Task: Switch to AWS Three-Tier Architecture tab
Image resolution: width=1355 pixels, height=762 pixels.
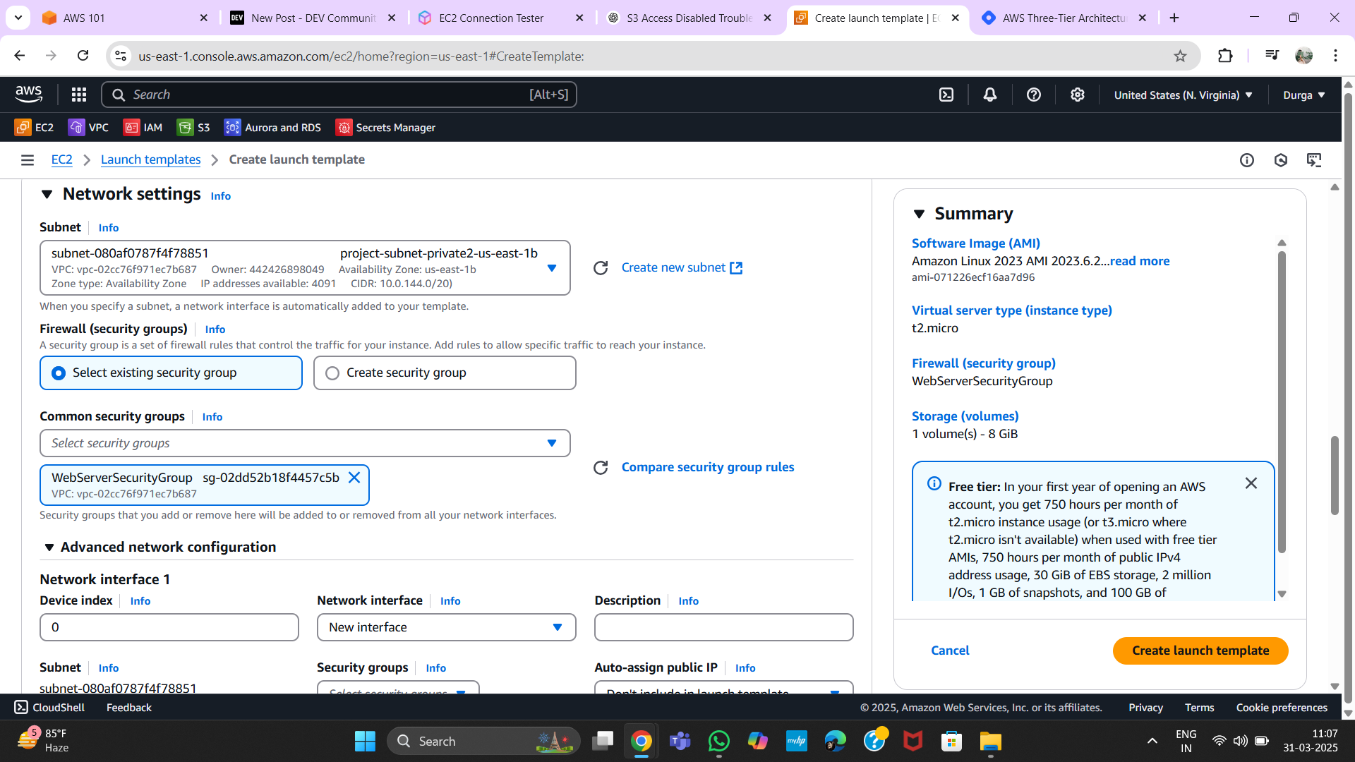Action: [x=1066, y=18]
